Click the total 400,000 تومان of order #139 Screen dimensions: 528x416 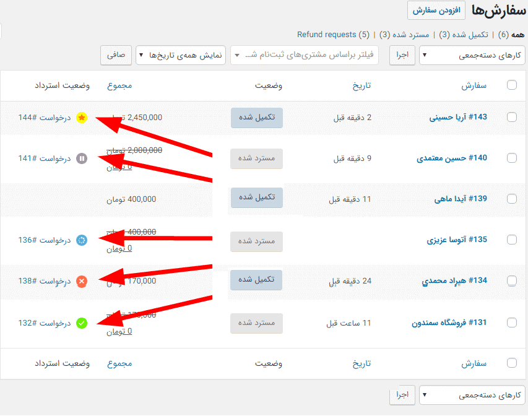(131, 199)
